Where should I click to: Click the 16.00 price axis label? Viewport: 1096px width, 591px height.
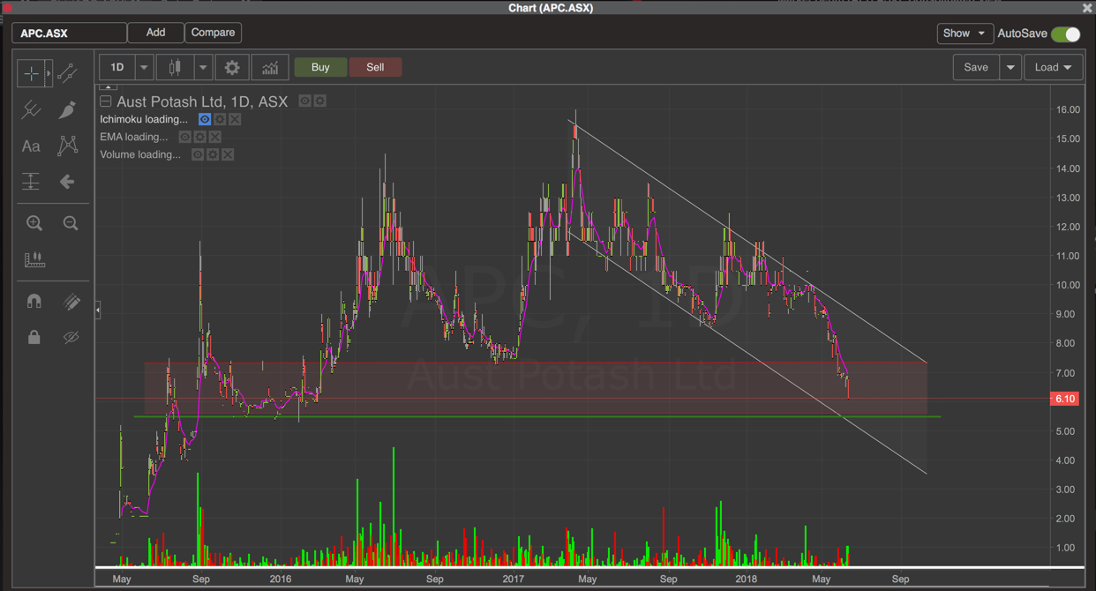point(1068,109)
